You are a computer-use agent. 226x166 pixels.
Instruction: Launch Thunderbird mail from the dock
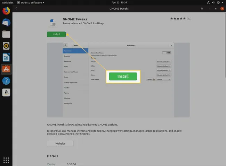(6, 22)
